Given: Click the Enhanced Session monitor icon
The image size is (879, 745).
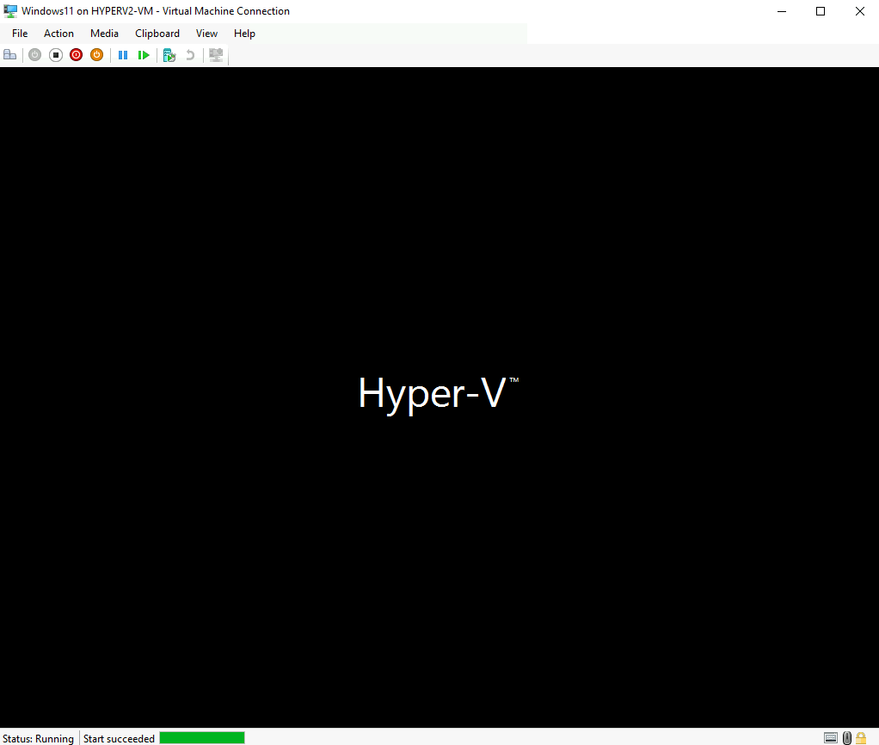Looking at the screenshot, I should click(x=216, y=55).
